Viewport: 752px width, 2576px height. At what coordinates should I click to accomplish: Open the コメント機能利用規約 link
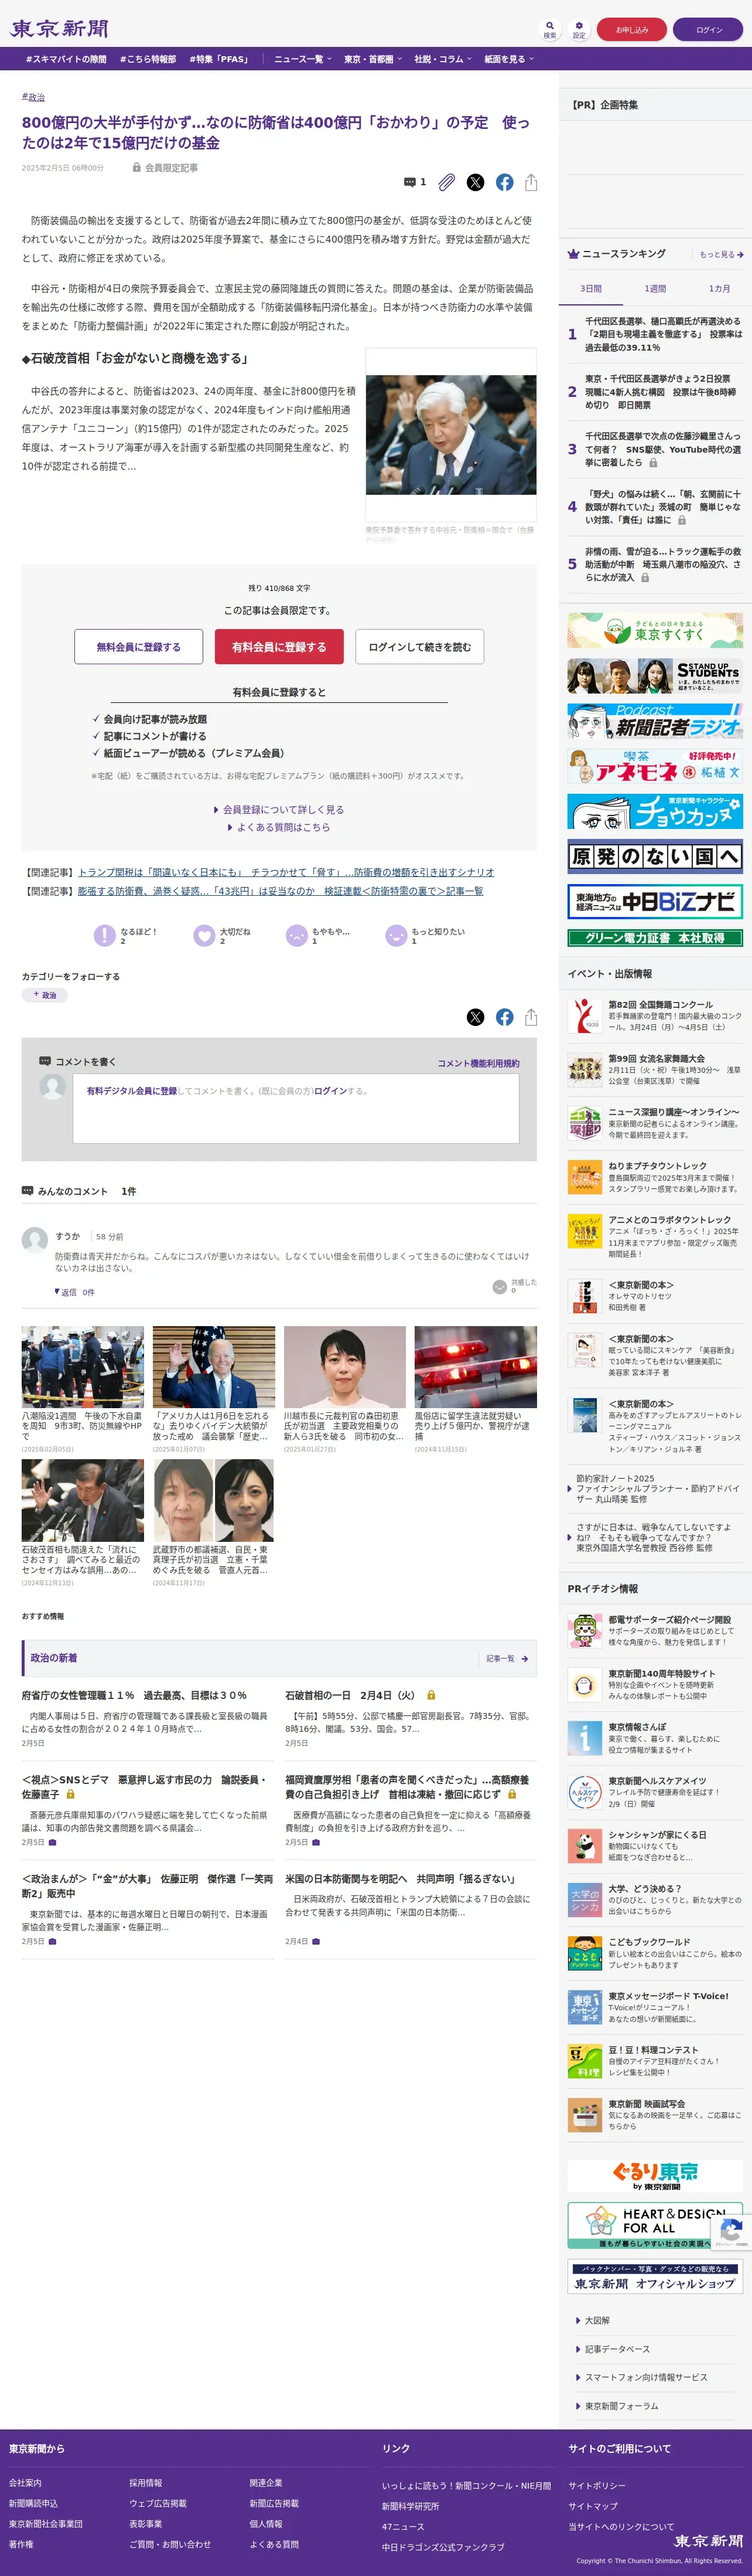(478, 1063)
